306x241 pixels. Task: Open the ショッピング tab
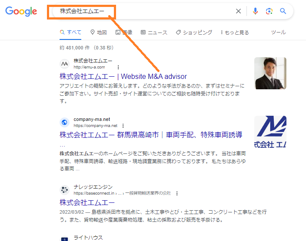point(194,33)
